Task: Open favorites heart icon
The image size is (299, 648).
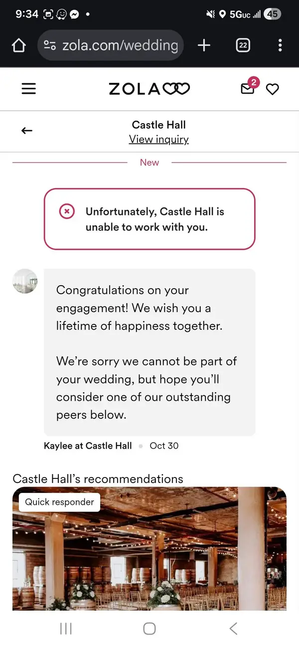Action: (272, 89)
